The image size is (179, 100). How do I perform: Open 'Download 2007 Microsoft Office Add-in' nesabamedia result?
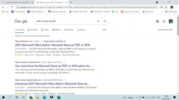(x=53, y=84)
